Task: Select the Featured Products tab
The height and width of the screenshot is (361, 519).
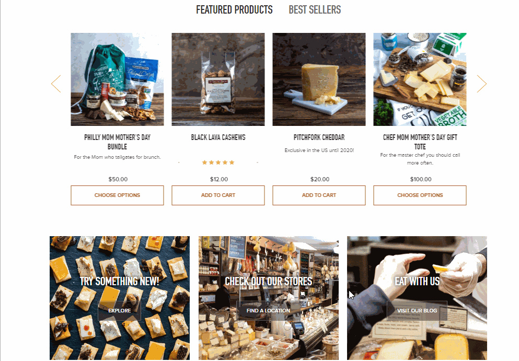Action: 234,10
